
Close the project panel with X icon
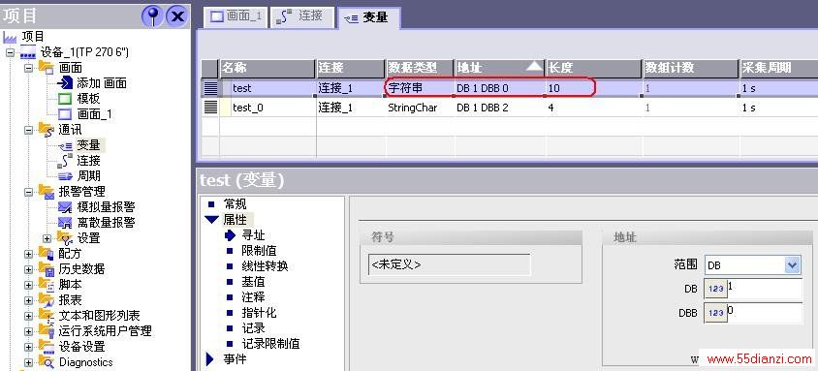click(177, 16)
